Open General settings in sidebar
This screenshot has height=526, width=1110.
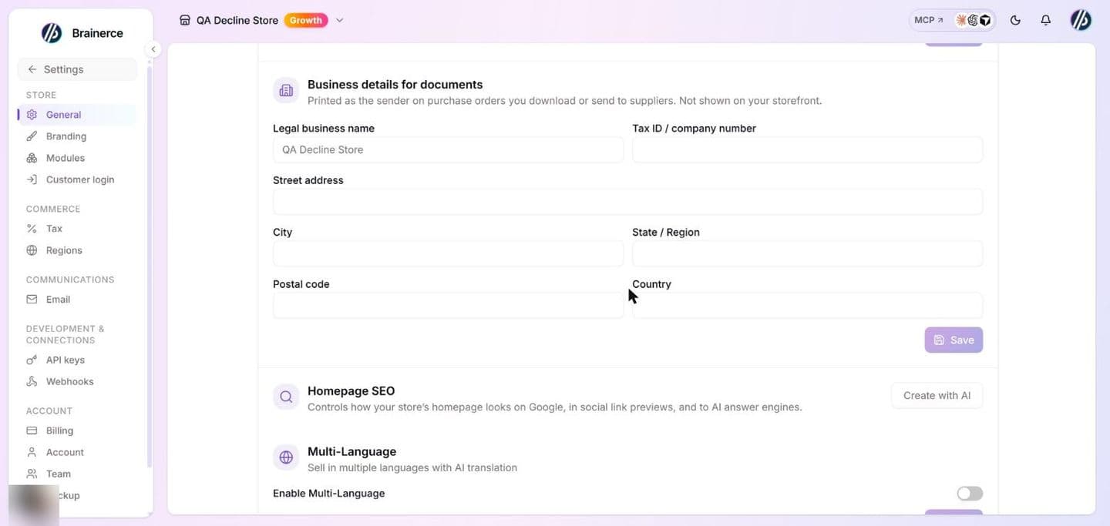77,115
